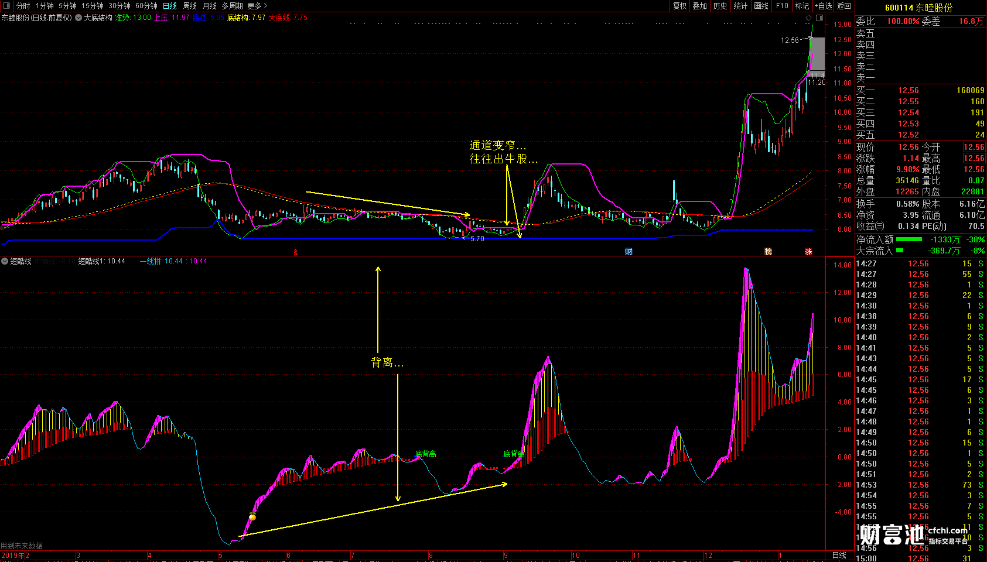Click the red 'S' event marker on chart
Viewport: 987px width, 562px height.
(x=296, y=252)
